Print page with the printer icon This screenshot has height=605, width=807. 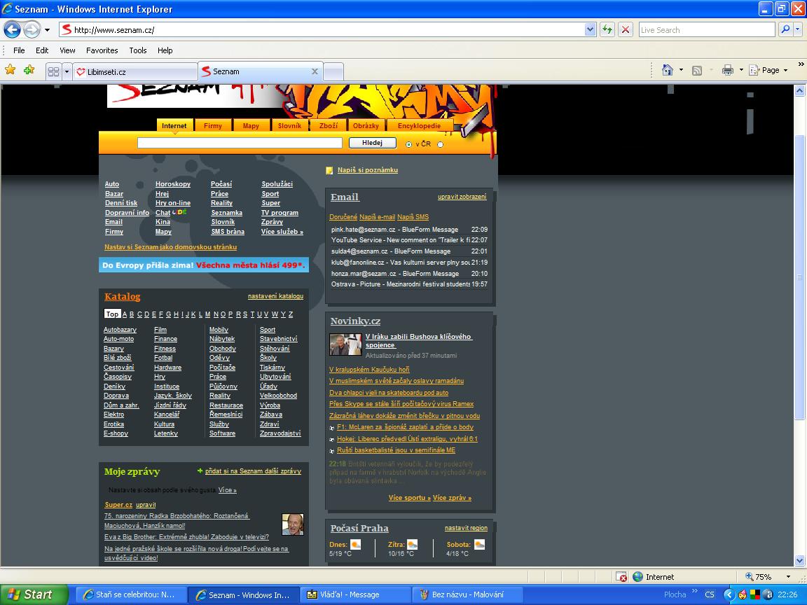(x=728, y=71)
